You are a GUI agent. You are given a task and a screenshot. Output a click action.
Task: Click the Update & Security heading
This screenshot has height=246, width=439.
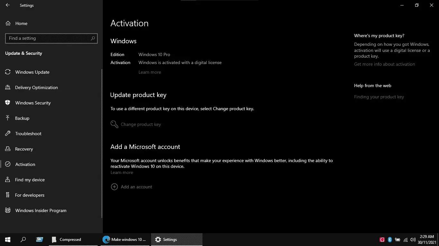pyautogui.click(x=23, y=53)
